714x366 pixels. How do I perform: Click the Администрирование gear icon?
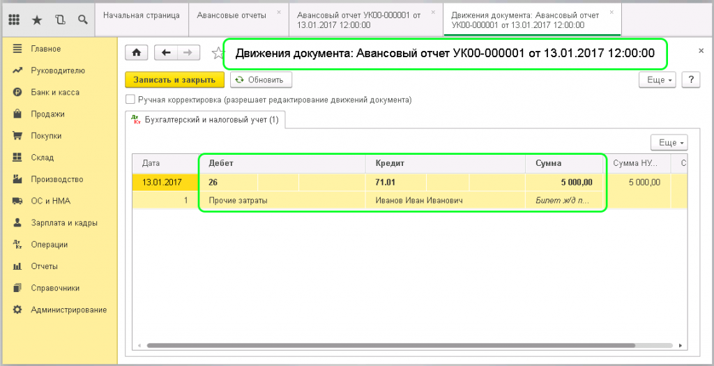click(x=17, y=310)
